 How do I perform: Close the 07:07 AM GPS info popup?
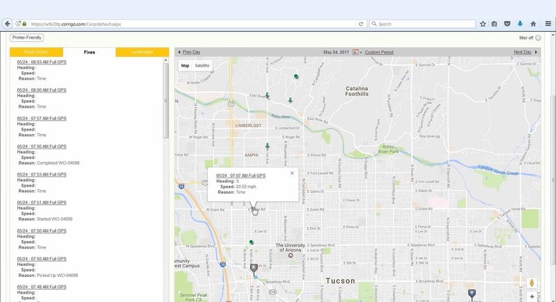click(292, 174)
